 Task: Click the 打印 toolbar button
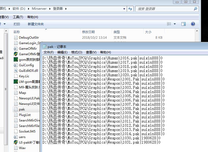[x=17, y=24]
